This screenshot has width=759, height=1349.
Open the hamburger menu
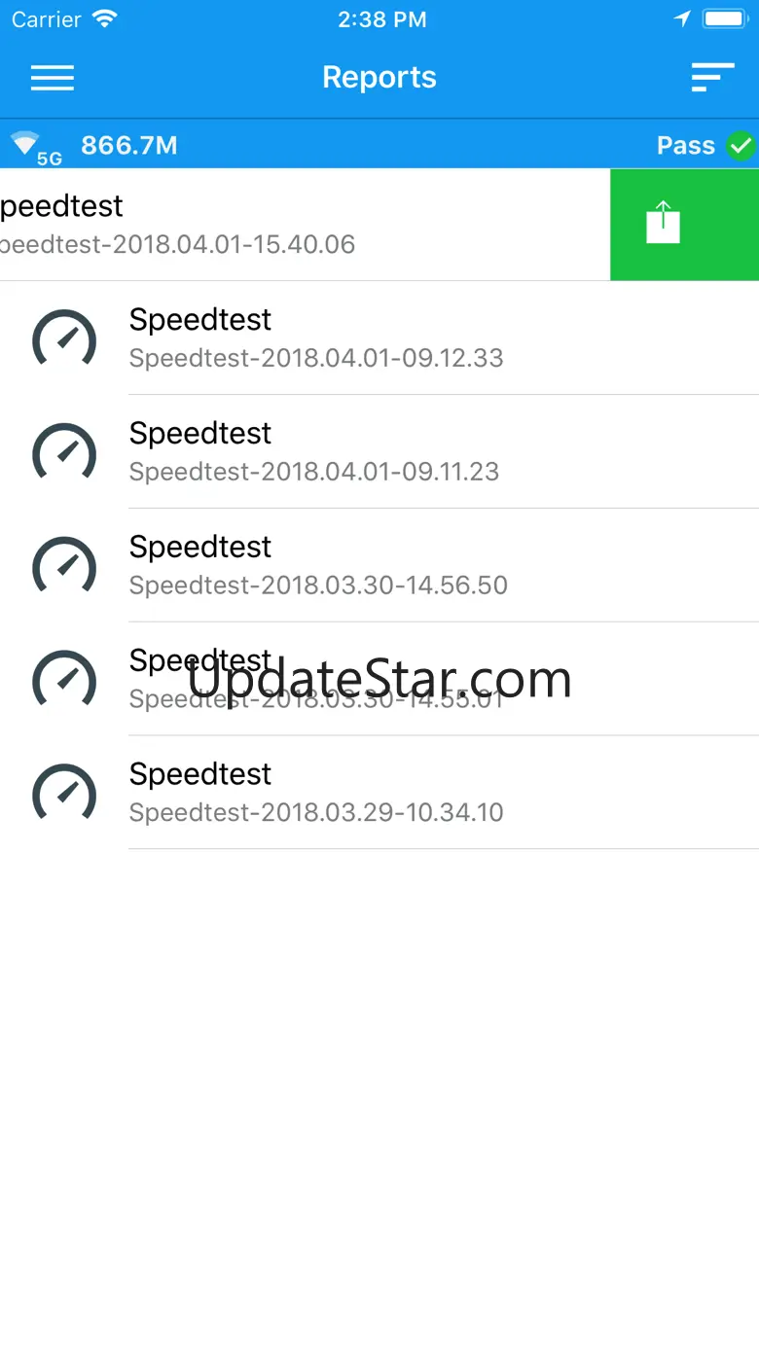click(53, 78)
